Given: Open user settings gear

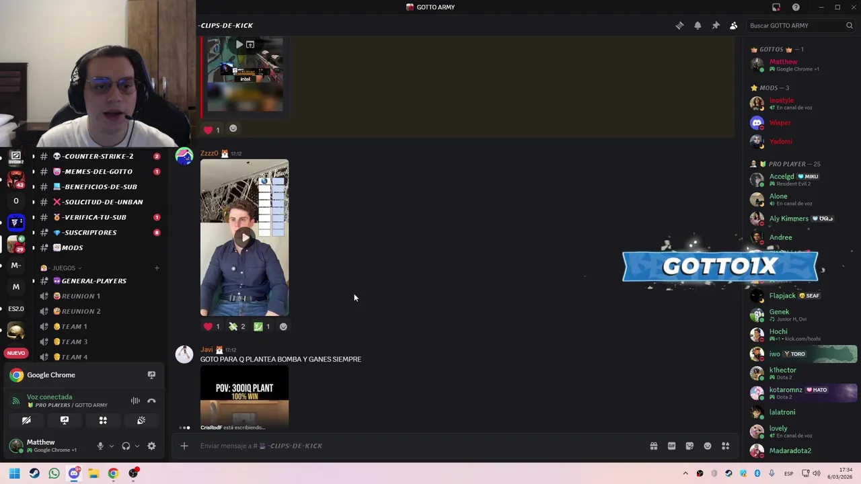Looking at the screenshot, I should pyautogui.click(x=151, y=446).
